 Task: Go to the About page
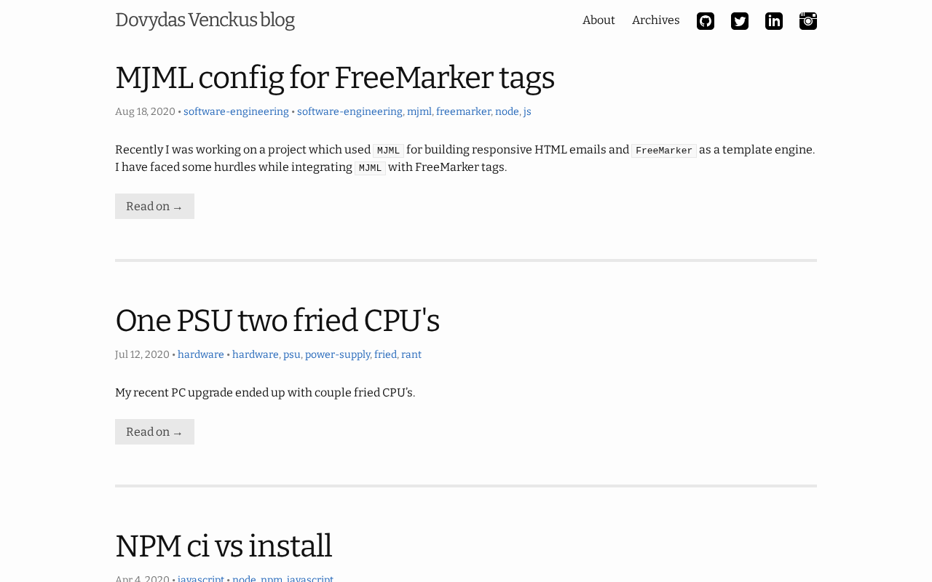(x=599, y=20)
